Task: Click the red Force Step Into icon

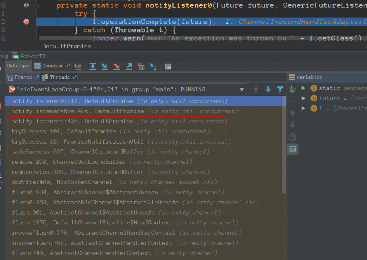Action: (x=116, y=67)
